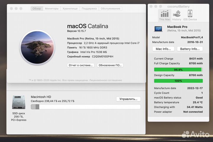Click Intel Iris Pro 1536 МБ graphics value
Viewport: 213px width, 142px height.
tap(93, 52)
